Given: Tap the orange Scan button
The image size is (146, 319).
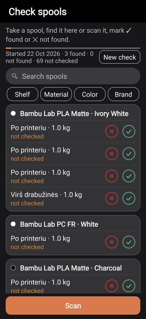Looking at the screenshot, I should [x=73, y=305].
